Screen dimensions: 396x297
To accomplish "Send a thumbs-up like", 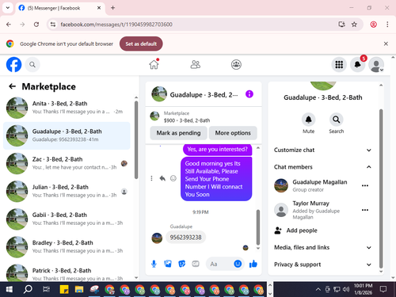I will [253, 264].
